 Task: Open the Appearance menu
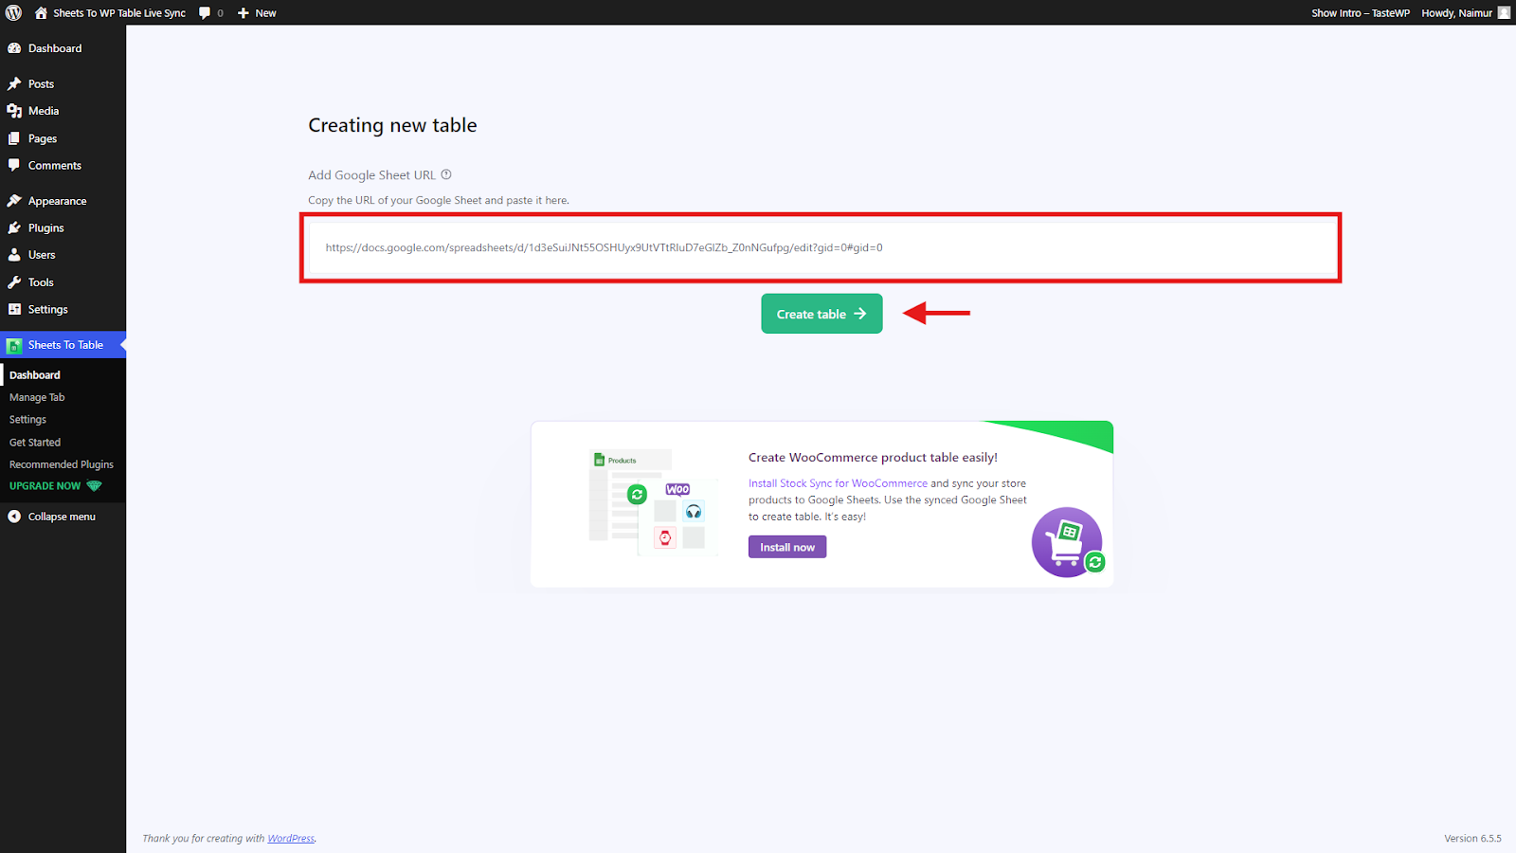[57, 201]
